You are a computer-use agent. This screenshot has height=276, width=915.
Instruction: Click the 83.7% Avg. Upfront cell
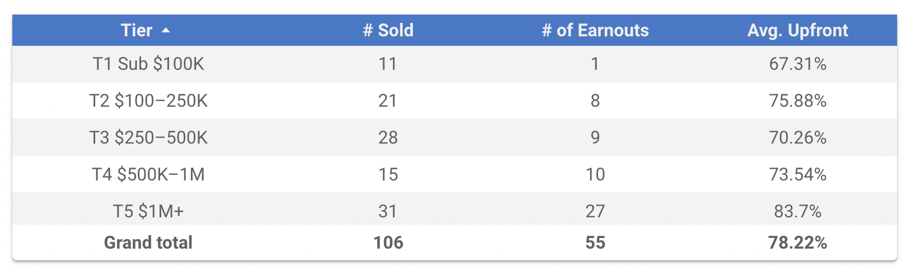coord(797,211)
